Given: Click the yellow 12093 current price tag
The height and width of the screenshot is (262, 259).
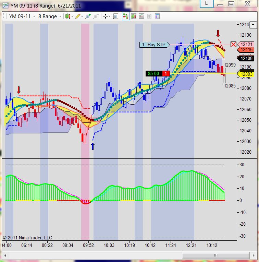Looking at the screenshot, I should [x=246, y=74].
